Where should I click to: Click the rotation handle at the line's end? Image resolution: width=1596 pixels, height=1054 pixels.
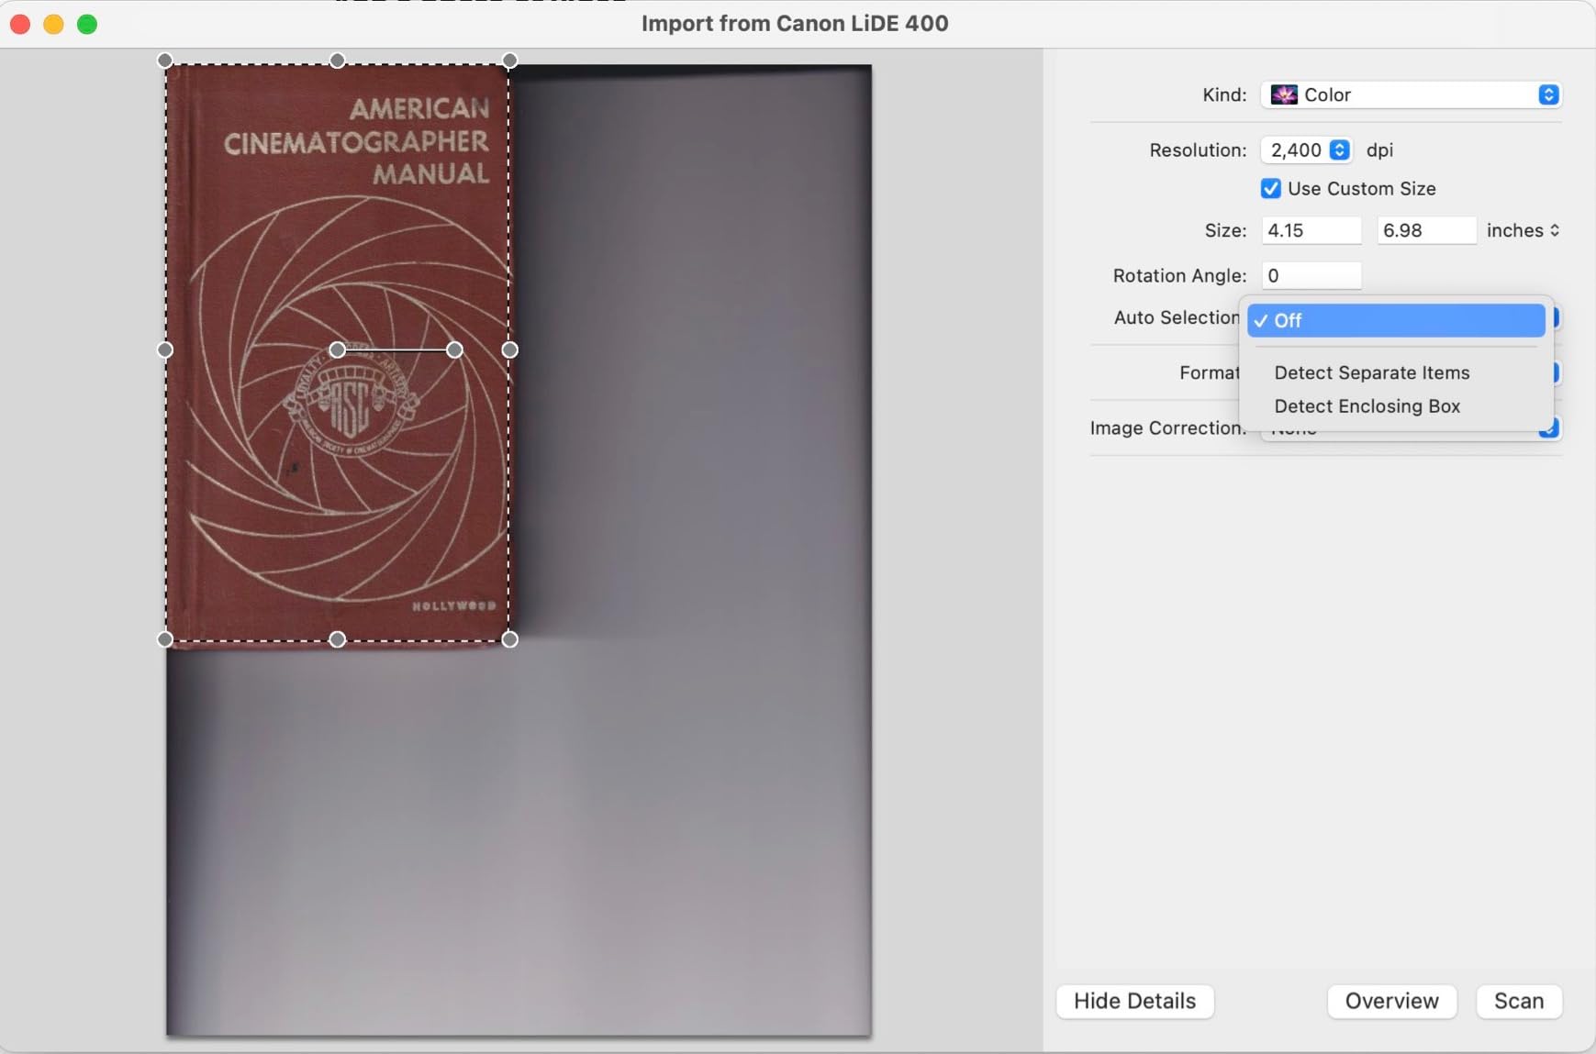(x=454, y=349)
